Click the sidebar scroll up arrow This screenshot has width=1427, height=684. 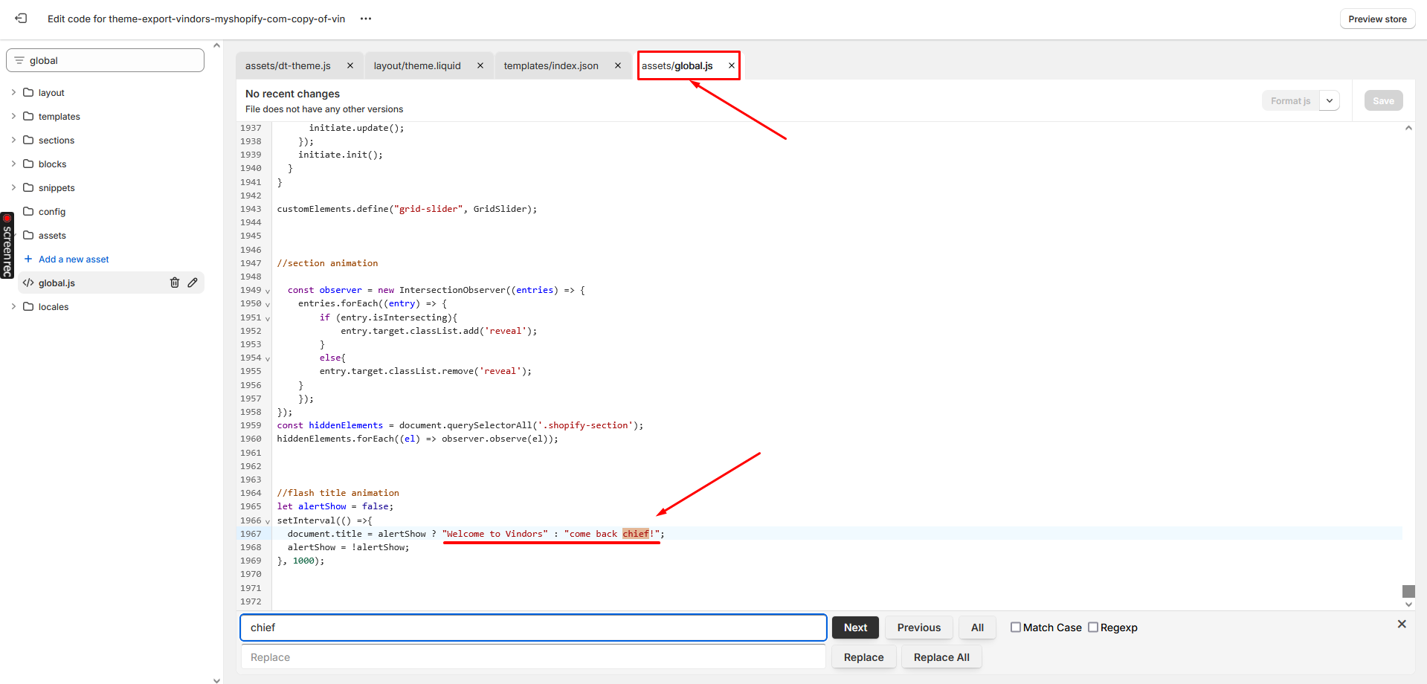point(216,45)
